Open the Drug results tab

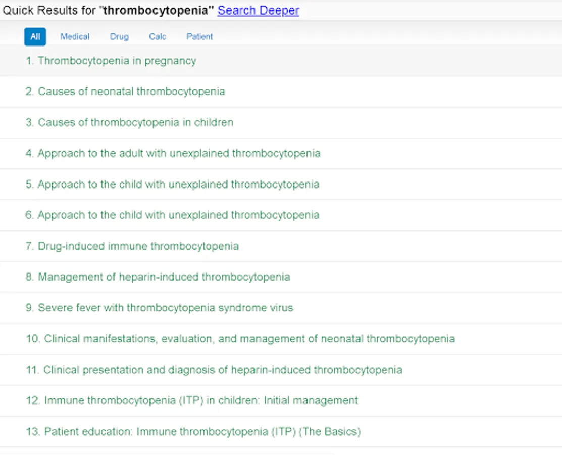point(119,36)
